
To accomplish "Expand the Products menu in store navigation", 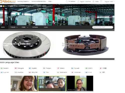I will pyautogui.click(x=14, y=27).
